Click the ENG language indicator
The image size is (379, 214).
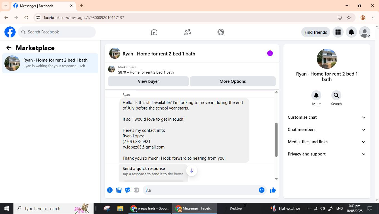pos(339,208)
